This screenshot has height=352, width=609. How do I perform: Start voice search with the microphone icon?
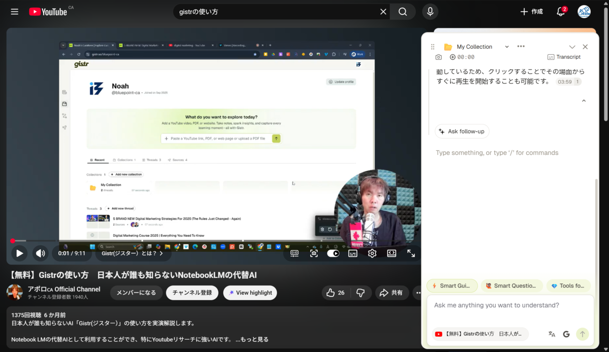pos(430,12)
